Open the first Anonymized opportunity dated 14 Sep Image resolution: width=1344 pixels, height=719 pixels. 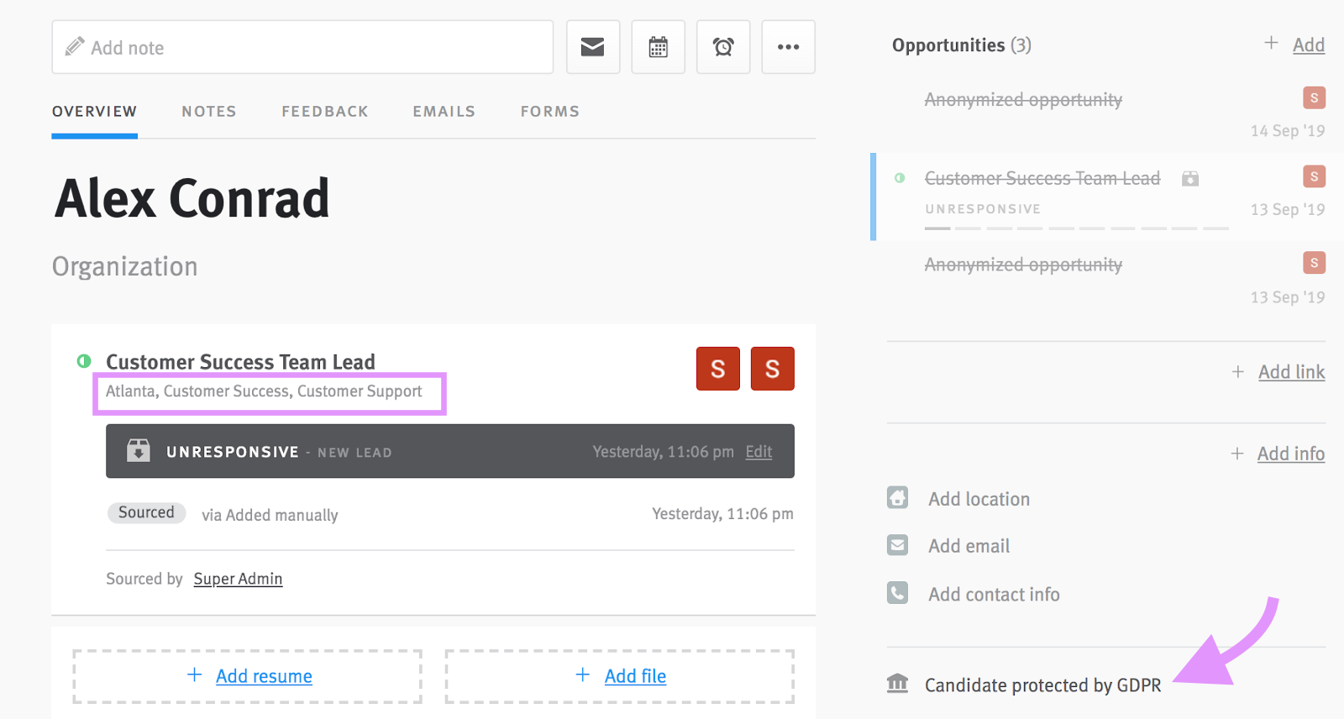[x=1023, y=100]
